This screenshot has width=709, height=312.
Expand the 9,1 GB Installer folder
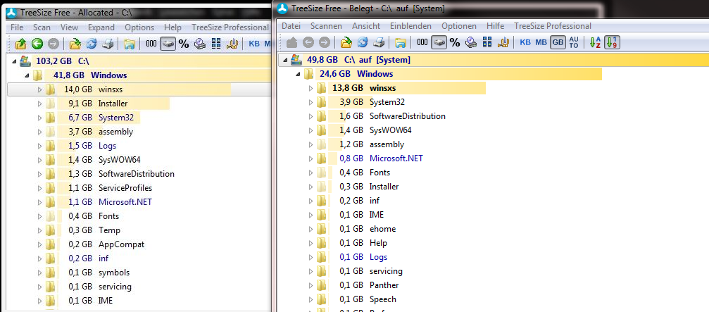click(x=39, y=104)
